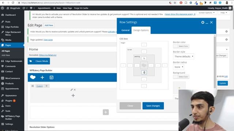Click the Update button
Screen dimensions: 234x131
tap(223, 83)
